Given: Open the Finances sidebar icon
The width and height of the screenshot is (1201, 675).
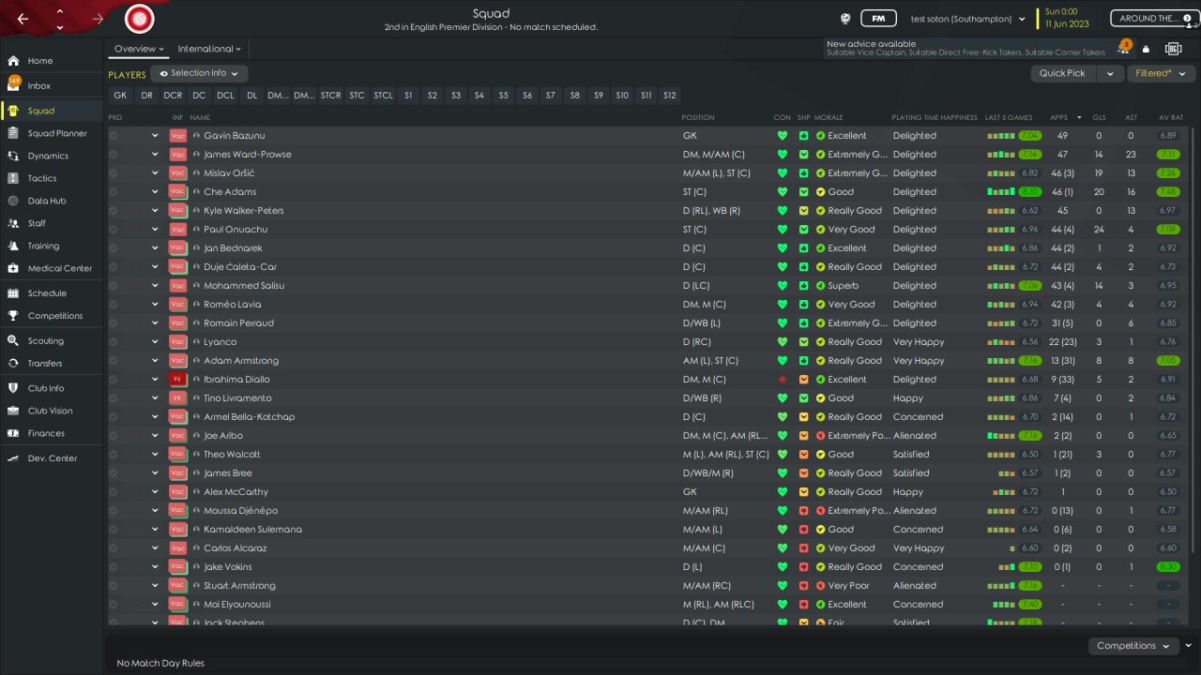Looking at the screenshot, I should click(13, 433).
